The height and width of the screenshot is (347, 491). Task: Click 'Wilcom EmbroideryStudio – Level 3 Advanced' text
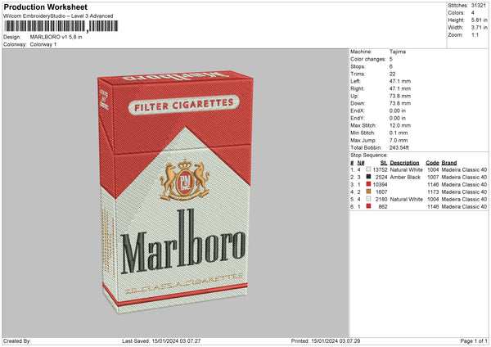[x=58, y=16]
